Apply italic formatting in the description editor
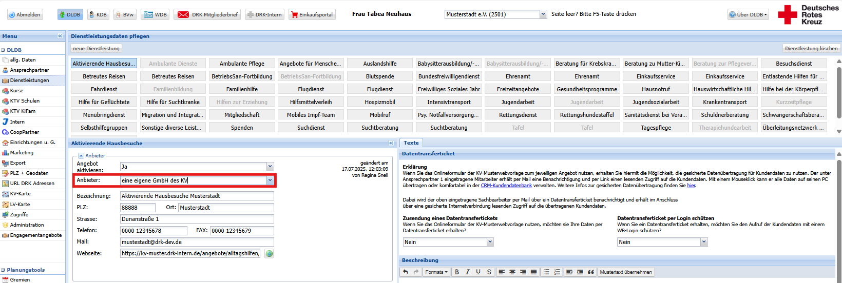Viewport: 842px width, 283px height. 468,272
